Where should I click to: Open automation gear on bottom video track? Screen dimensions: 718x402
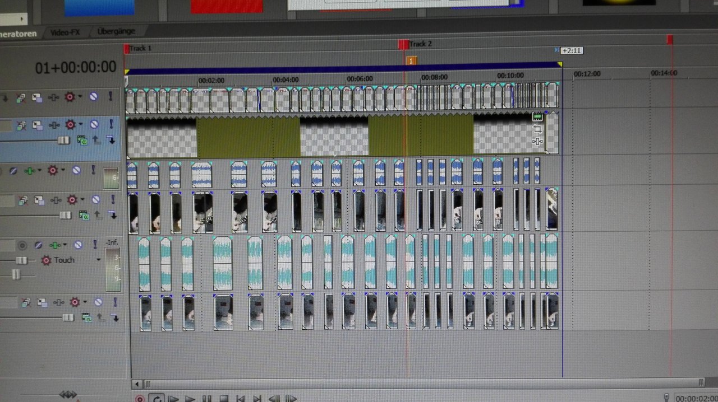[x=75, y=302]
